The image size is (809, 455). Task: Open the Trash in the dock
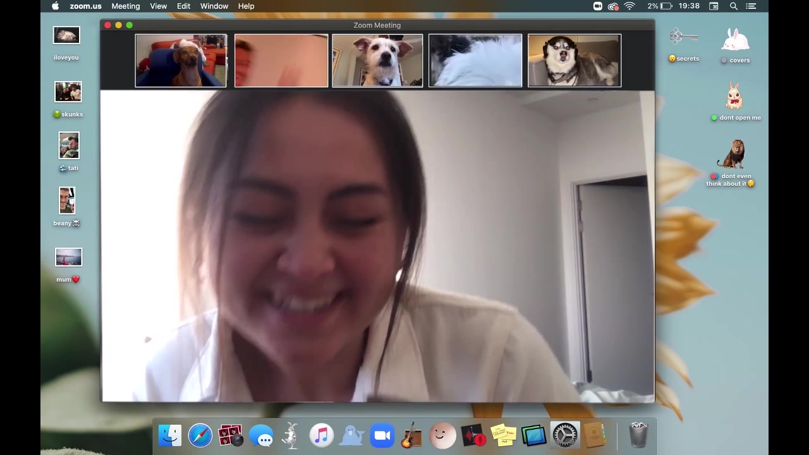[x=639, y=435]
